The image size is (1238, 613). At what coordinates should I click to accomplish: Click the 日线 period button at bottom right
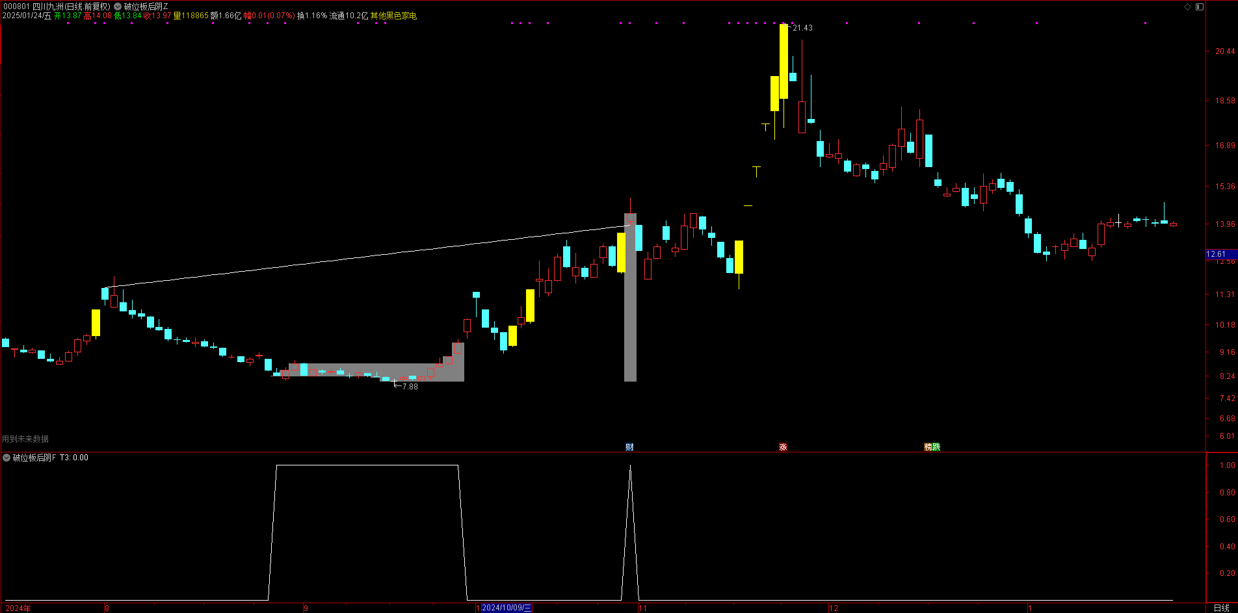coord(1221,608)
